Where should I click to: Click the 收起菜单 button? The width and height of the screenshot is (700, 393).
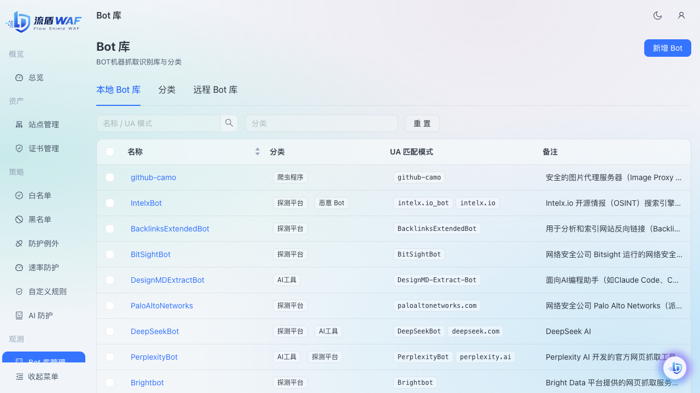click(x=44, y=377)
